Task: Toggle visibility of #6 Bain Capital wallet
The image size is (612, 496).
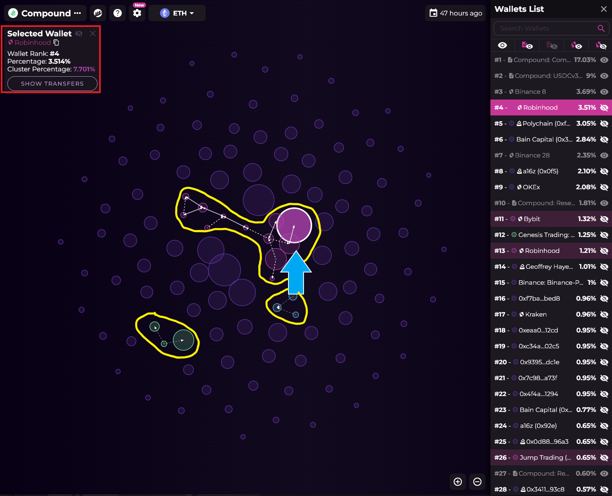Action: coord(604,139)
